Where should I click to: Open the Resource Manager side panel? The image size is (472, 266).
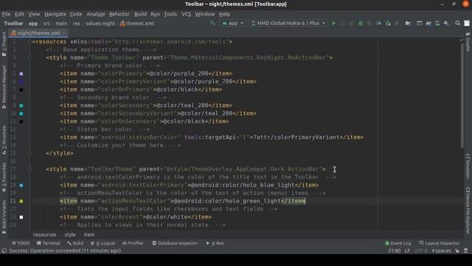(4, 87)
